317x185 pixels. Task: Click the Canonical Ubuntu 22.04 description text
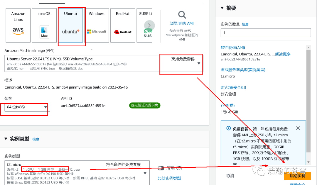pos(66,87)
